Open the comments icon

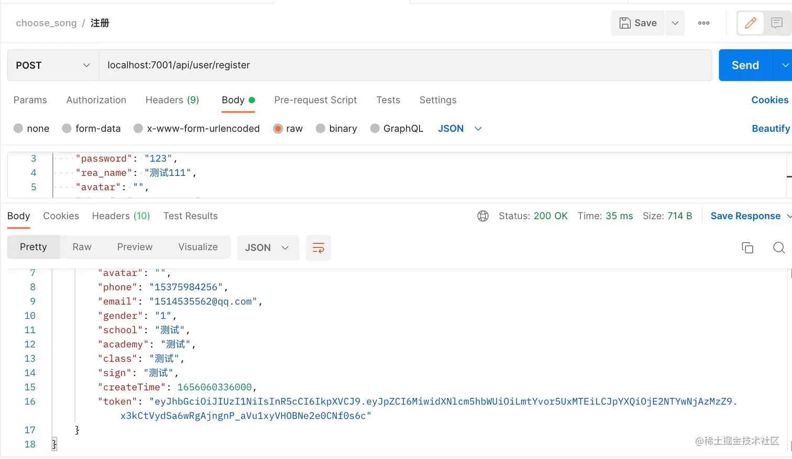[x=777, y=23]
